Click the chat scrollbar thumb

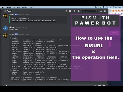tap(108, 82)
